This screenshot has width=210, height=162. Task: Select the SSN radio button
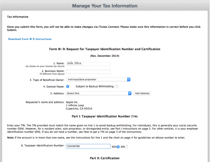[118, 147]
